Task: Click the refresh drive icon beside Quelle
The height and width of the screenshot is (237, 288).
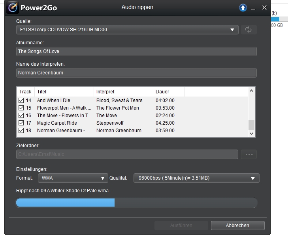Action: pos(248,30)
